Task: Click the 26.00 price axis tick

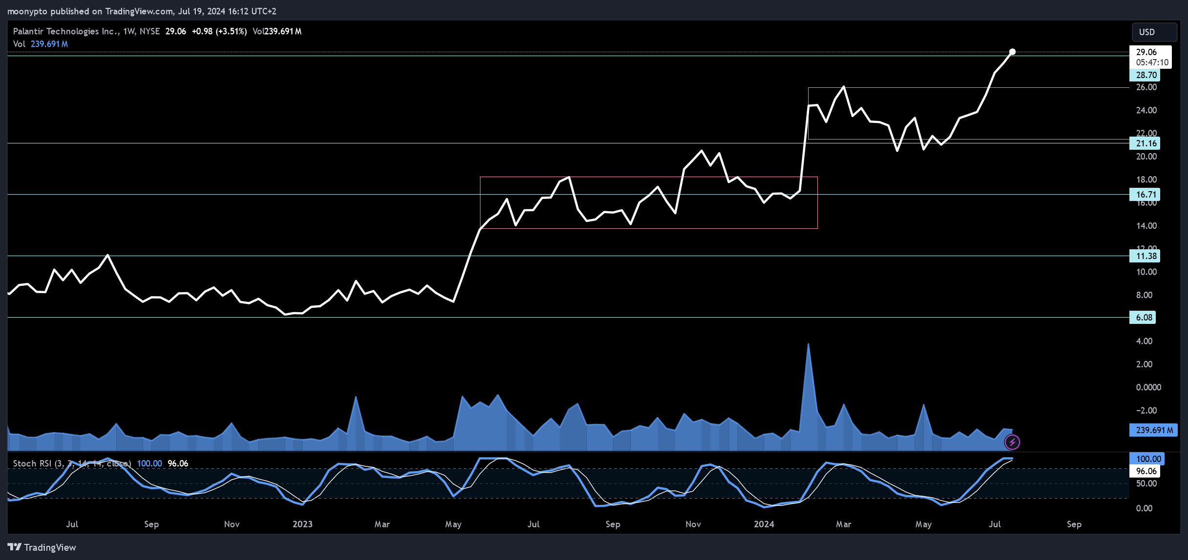Action: pyautogui.click(x=1146, y=87)
